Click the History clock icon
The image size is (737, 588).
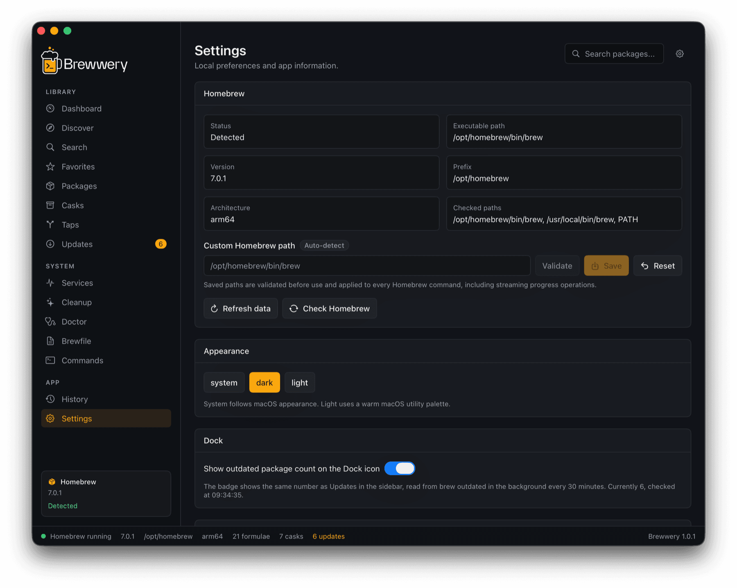tap(50, 399)
